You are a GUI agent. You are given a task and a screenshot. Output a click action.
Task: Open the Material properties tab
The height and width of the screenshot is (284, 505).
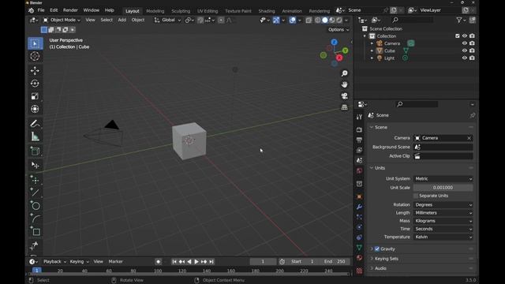click(x=360, y=258)
